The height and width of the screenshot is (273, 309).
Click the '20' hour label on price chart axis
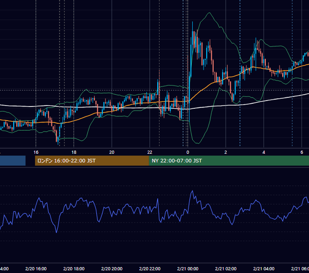pyautogui.click(x=112, y=152)
